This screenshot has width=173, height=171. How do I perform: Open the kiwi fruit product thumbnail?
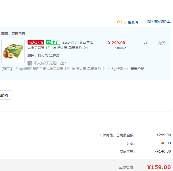click(x=13, y=51)
